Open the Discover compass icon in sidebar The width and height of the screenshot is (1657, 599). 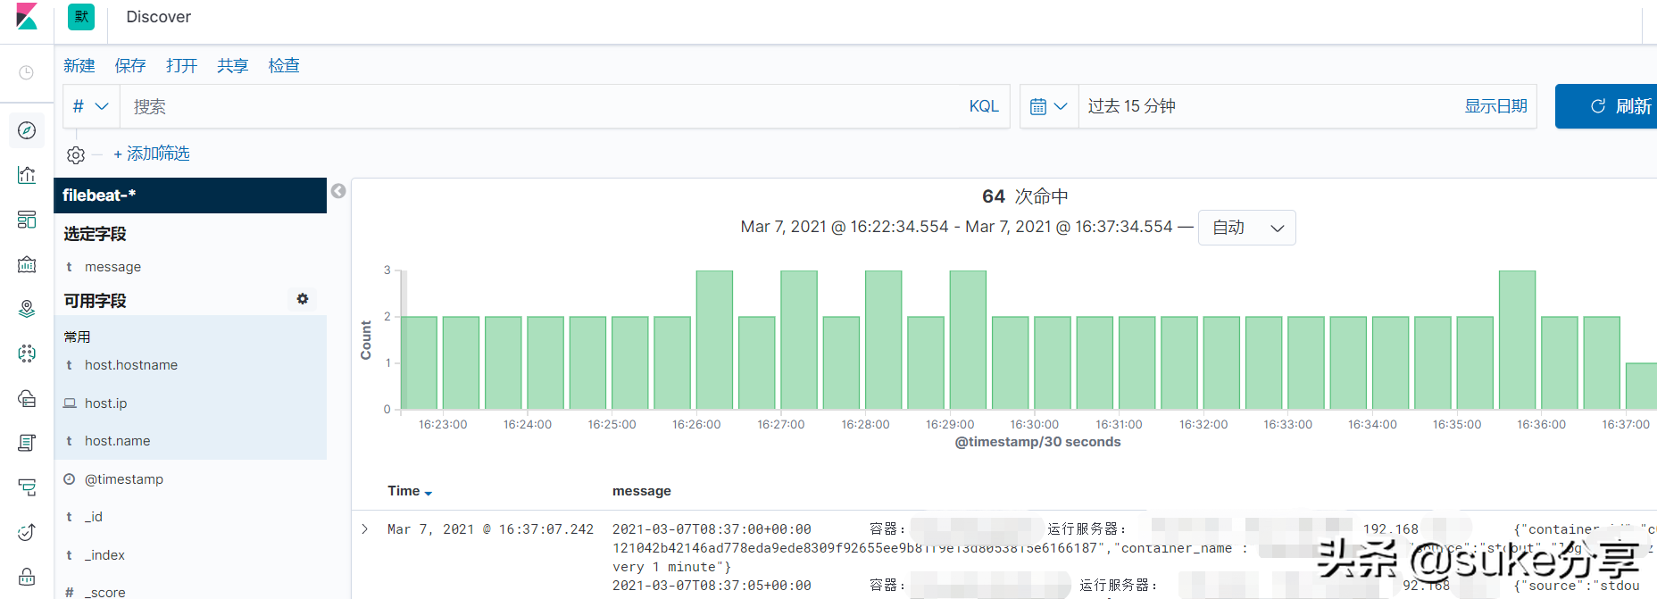27,130
